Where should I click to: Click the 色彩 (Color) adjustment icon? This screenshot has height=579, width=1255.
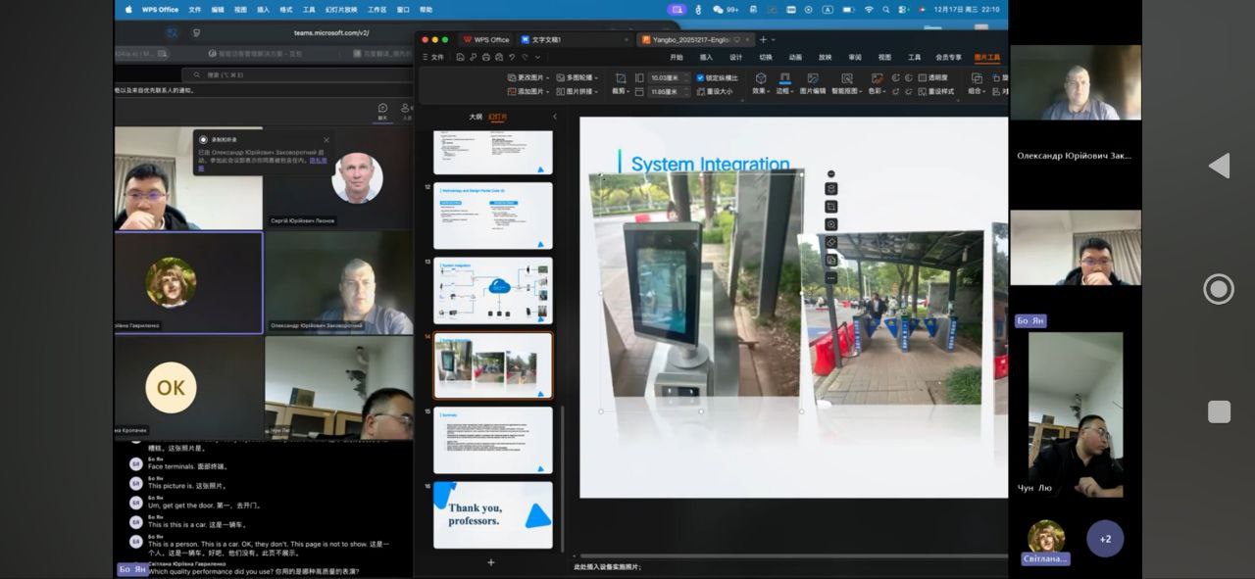876,78
